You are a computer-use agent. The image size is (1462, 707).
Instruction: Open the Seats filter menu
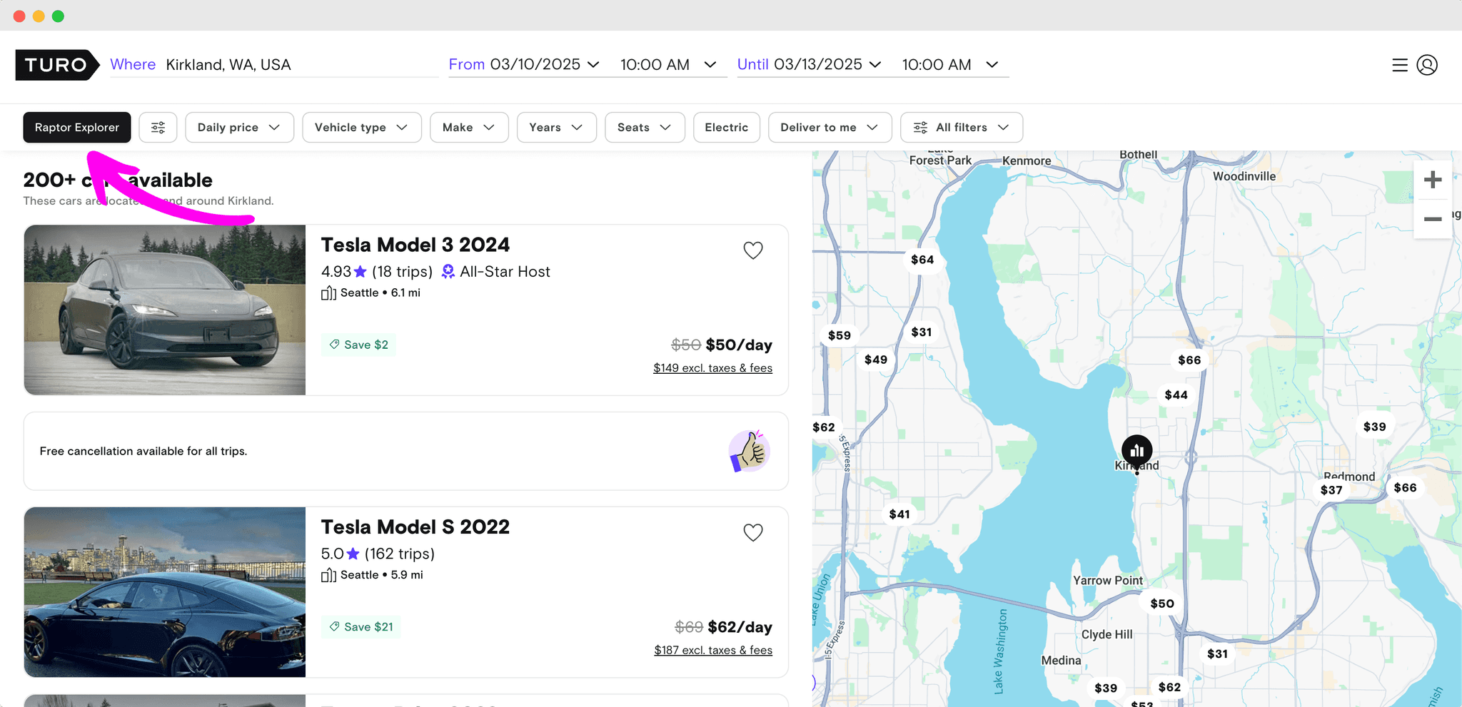tap(644, 127)
